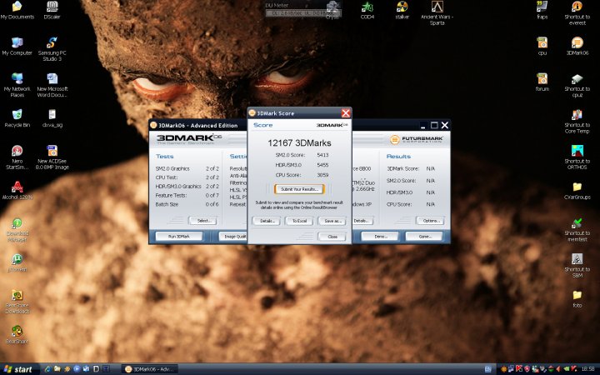Click Select button under Tests section
600x375 pixels.
click(202, 221)
